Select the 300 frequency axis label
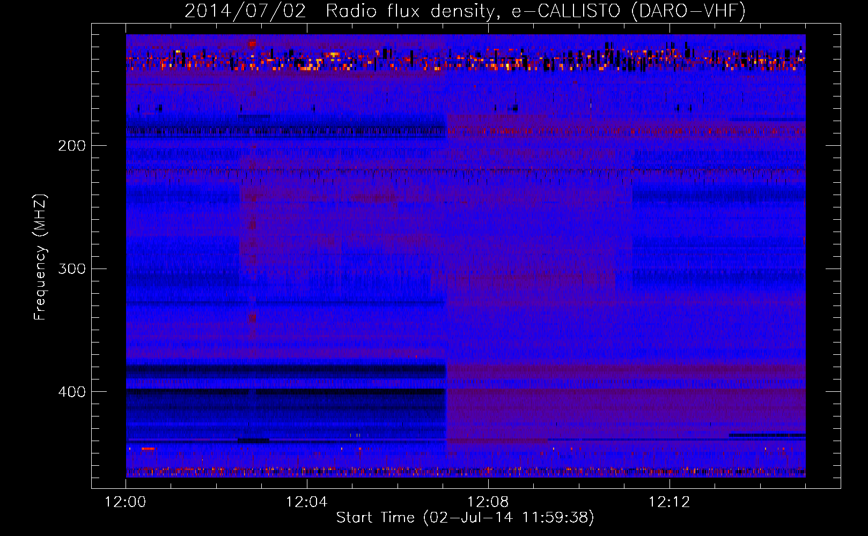This screenshot has height=536, width=868. [71, 269]
